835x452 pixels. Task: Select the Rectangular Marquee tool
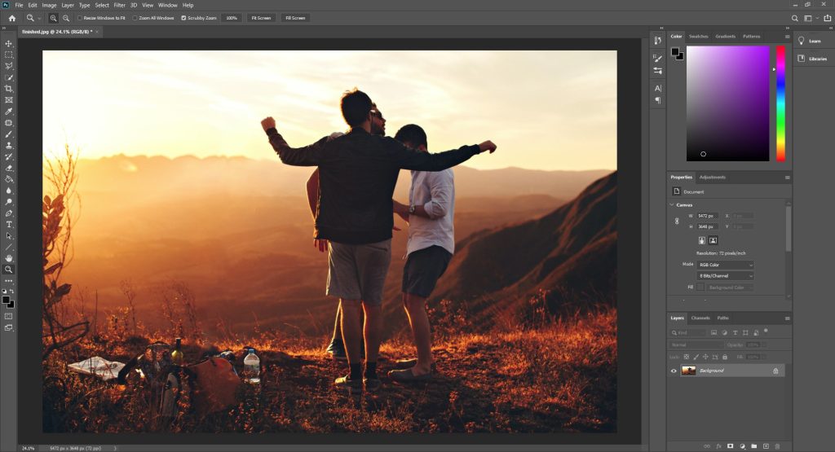click(8, 55)
